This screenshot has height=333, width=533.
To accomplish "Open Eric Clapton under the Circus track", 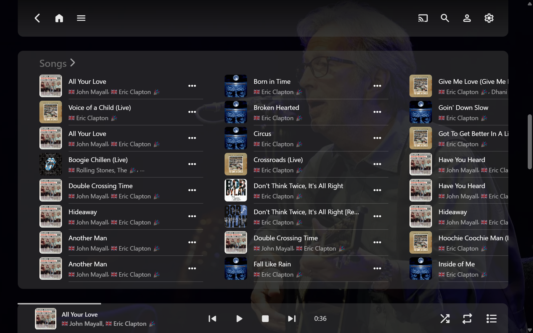I will (x=277, y=144).
